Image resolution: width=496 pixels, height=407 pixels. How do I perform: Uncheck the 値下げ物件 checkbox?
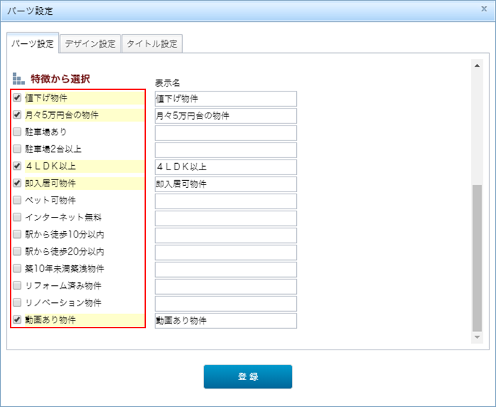(x=17, y=98)
